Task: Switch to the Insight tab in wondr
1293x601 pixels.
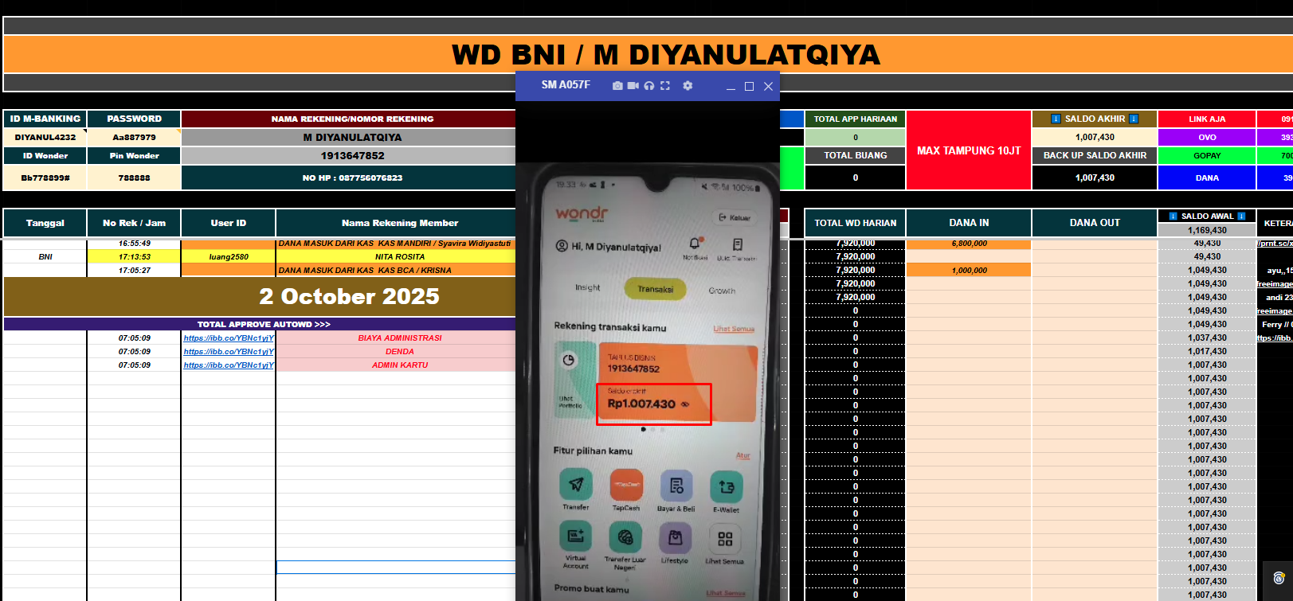Action: tap(588, 287)
